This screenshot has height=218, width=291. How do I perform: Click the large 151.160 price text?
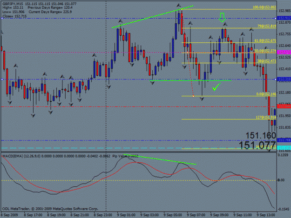261,136
